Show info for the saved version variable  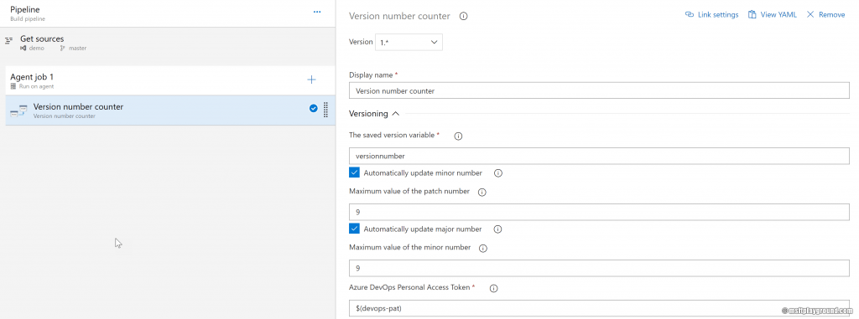click(x=459, y=136)
